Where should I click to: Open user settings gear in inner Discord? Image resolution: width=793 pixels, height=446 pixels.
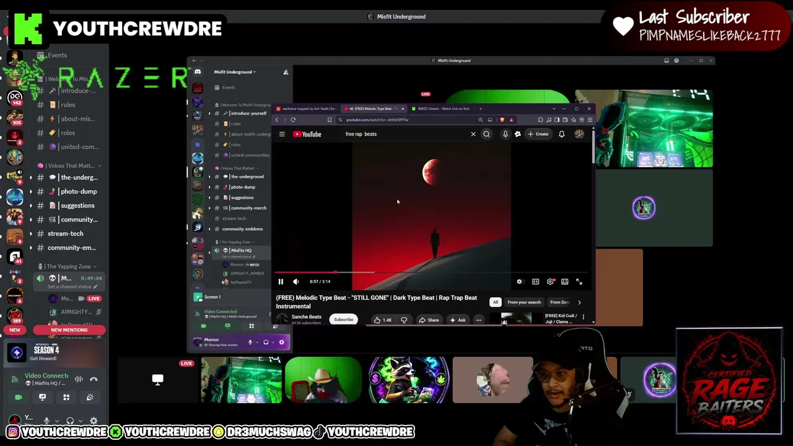tap(281, 342)
